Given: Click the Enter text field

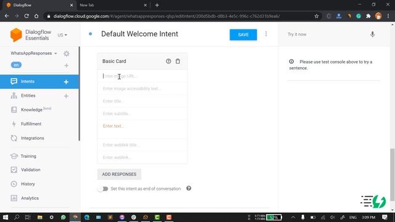Looking at the screenshot, I should point(143,129).
